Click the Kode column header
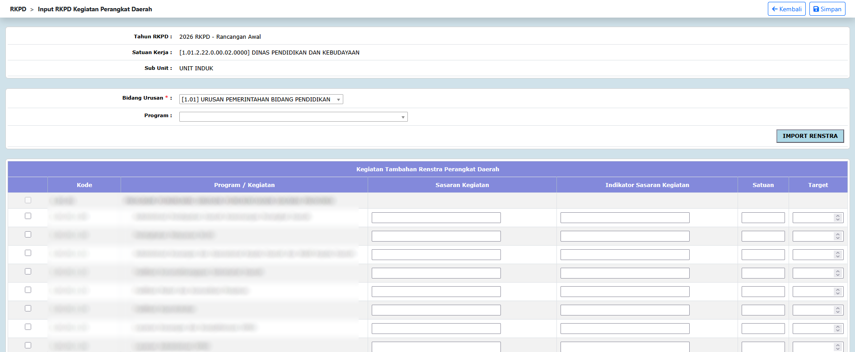Image resolution: width=855 pixels, height=352 pixels. click(84, 185)
